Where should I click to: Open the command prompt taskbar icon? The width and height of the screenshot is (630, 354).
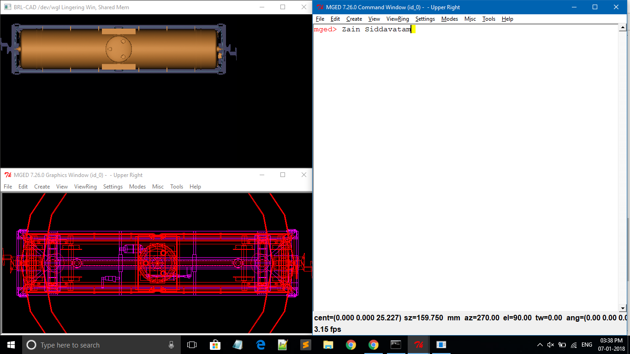[x=396, y=345]
